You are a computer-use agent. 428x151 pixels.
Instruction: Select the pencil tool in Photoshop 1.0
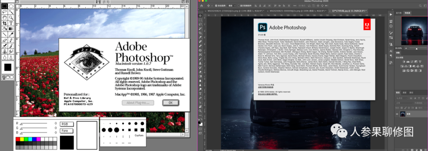(x=11, y=40)
